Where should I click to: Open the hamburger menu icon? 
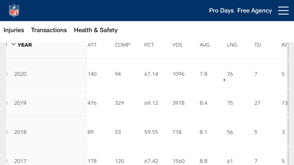(283, 10)
